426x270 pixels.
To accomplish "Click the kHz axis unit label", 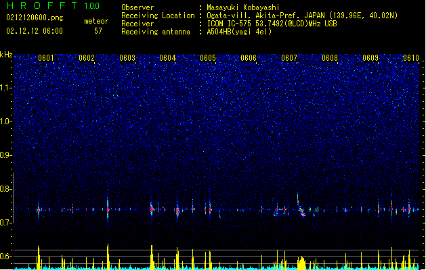I will point(6,55).
